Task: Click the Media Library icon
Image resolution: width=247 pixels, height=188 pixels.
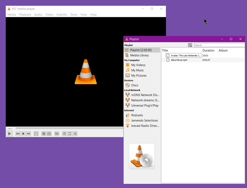Action: [126, 55]
